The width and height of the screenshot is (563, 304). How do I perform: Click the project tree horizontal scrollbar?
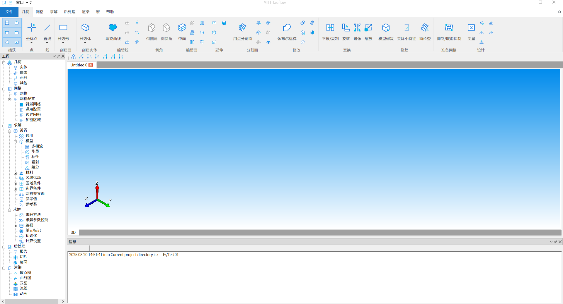pyautogui.click(x=32, y=301)
